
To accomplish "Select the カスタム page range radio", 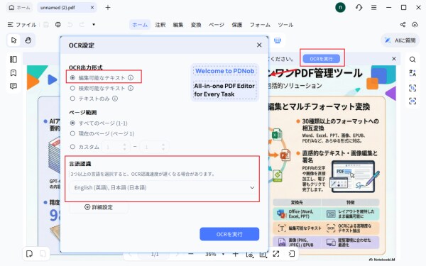I will (72, 147).
